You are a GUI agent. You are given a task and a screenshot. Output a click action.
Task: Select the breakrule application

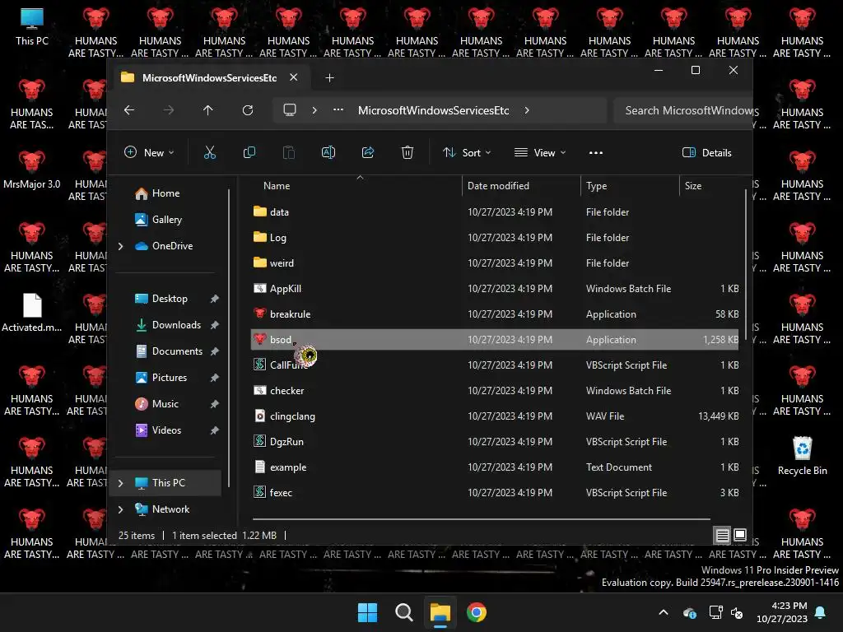(x=495, y=314)
